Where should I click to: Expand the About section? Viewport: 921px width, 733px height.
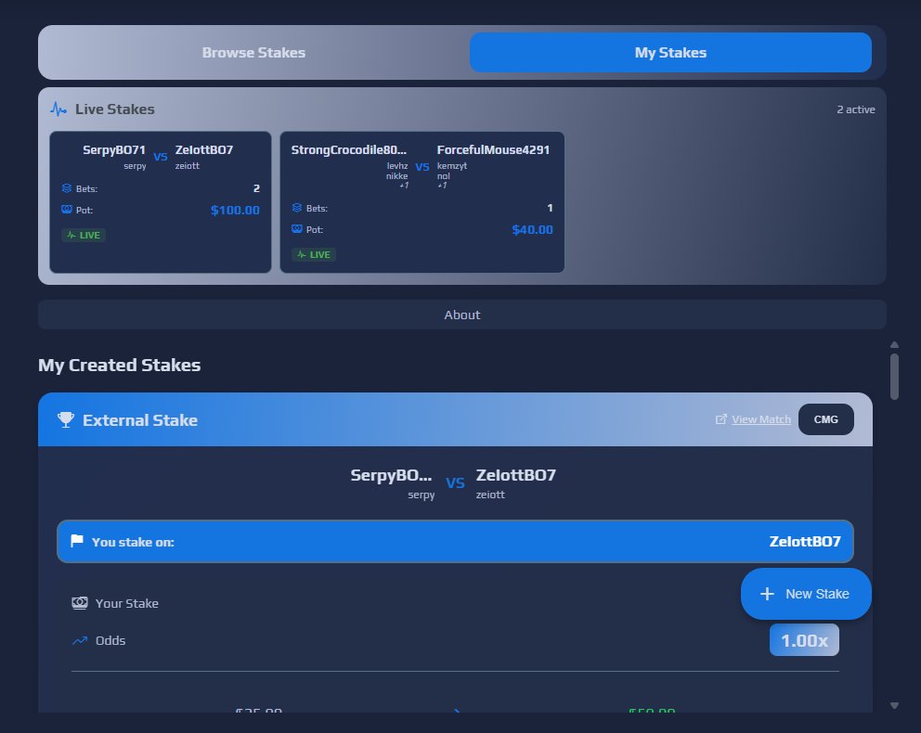pos(461,315)
